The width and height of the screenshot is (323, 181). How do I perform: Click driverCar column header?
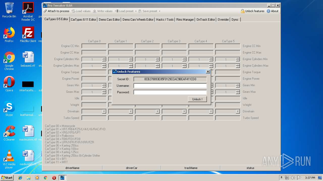[x=131, y=168]
